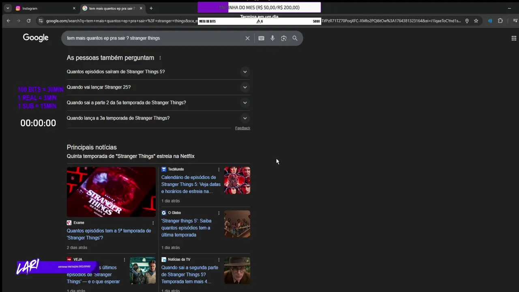Open the Google apps grid
519x292 pixels.
pyautogui.click(x=514, y=38)
